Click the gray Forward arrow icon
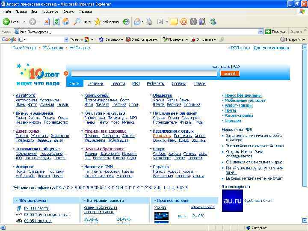 tap(33, 22)
